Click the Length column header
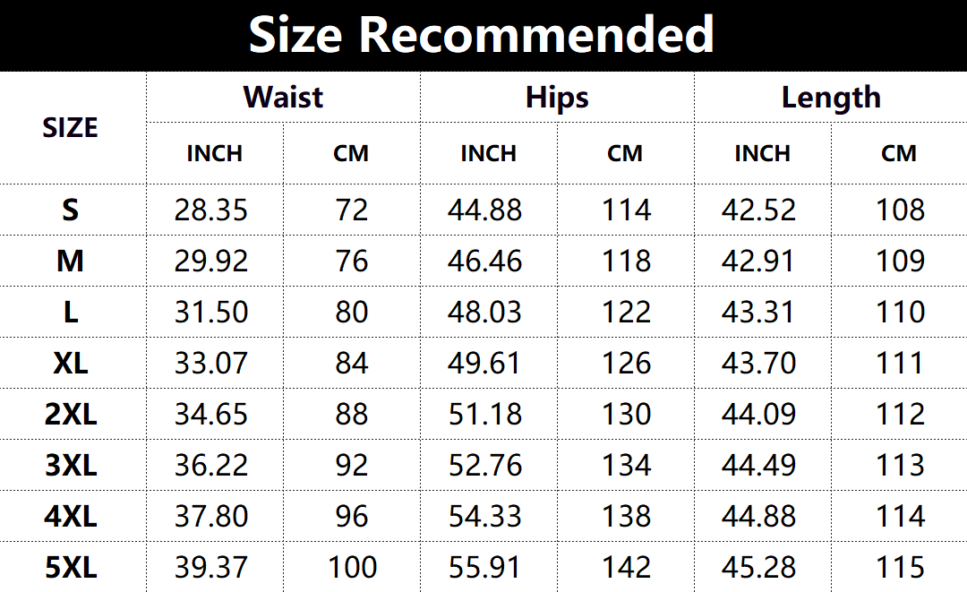967x592 pixels. (831, 97)
